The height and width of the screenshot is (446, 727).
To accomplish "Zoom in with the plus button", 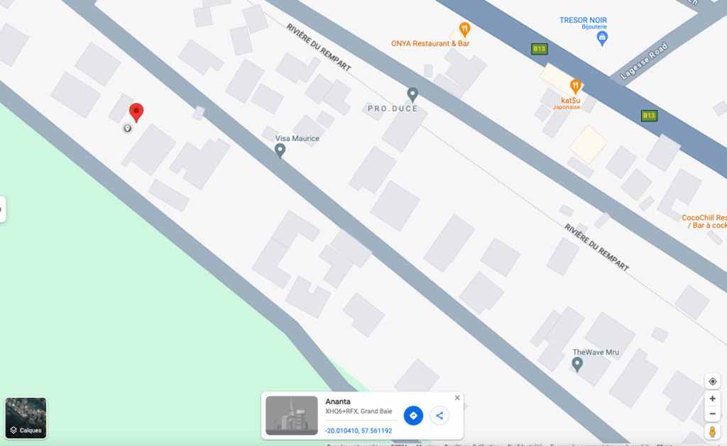I will 713,398.
